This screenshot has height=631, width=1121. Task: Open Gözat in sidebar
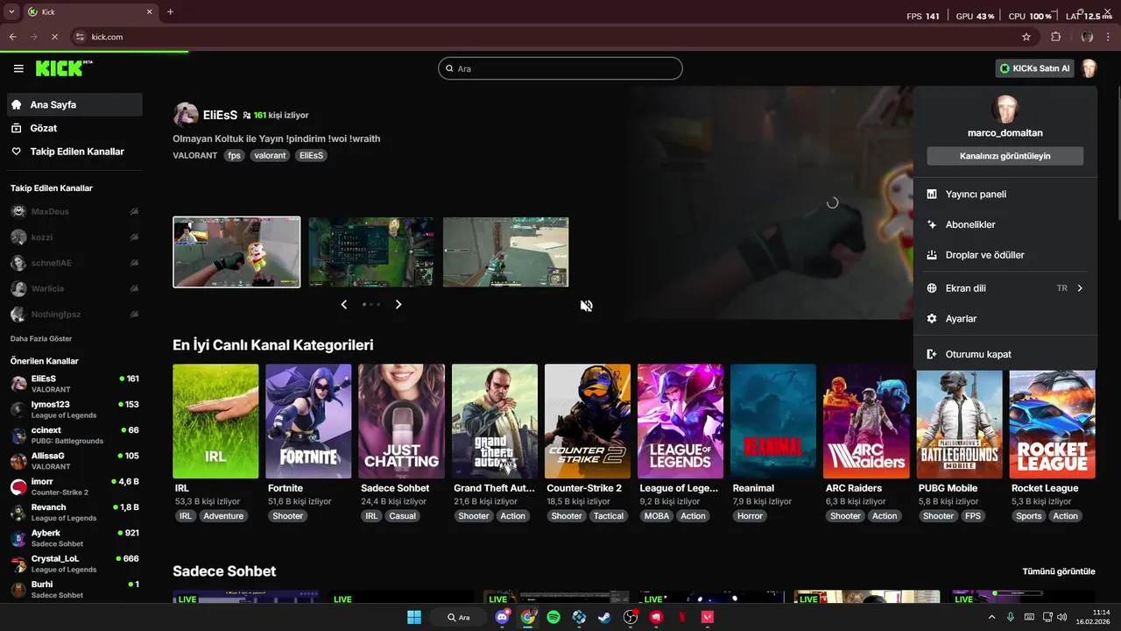74,128
